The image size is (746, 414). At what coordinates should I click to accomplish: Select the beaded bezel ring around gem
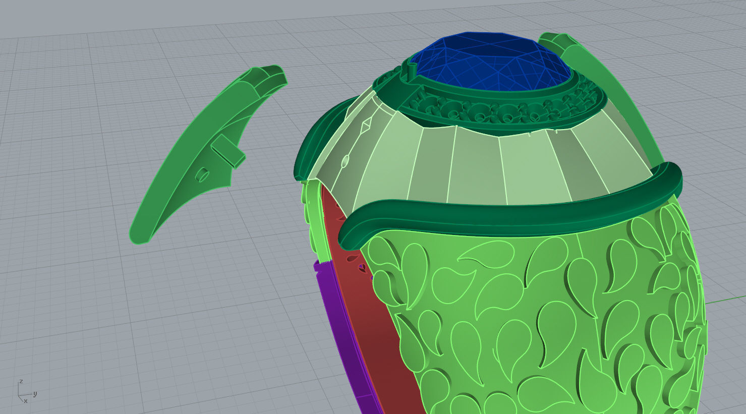(489, 107)
